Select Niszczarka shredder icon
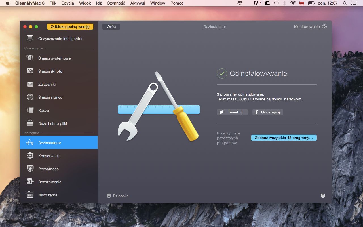363x227 pixels. coord(30,195)
